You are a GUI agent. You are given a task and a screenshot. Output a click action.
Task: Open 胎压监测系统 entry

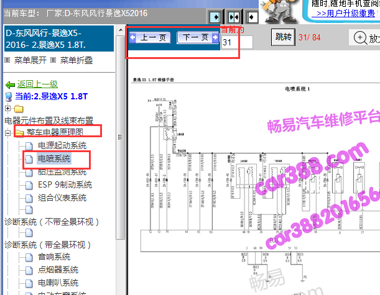[x=62, y=172]
